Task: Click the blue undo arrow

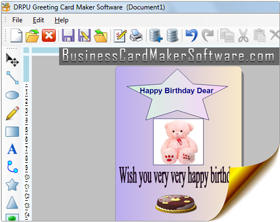Action: tap(191, 35)
